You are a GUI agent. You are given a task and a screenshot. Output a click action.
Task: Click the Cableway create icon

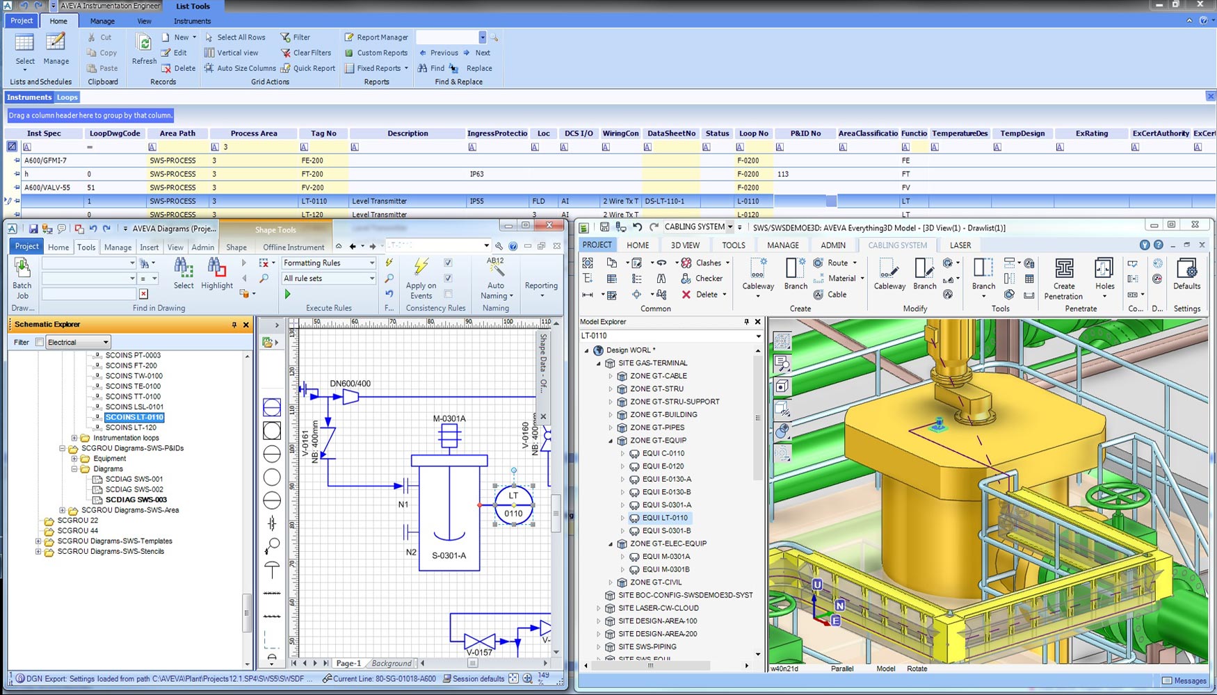(x=757, y=268)
